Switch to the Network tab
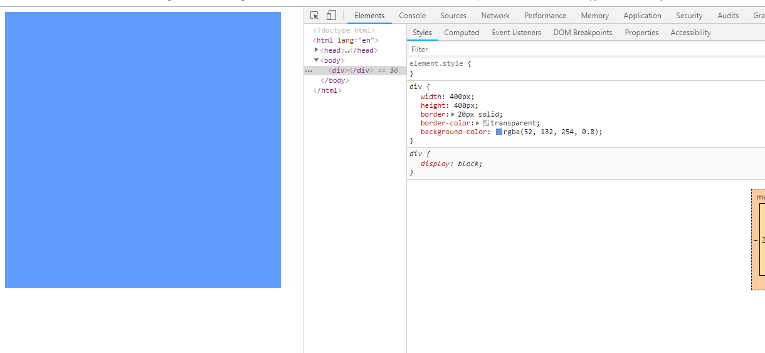 tap(495, 16)
